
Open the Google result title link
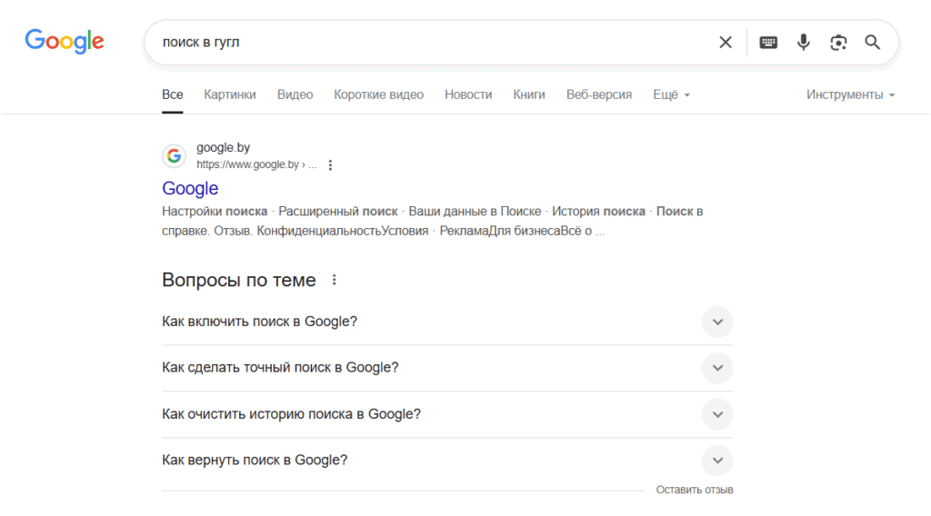(x=190, y=188)
